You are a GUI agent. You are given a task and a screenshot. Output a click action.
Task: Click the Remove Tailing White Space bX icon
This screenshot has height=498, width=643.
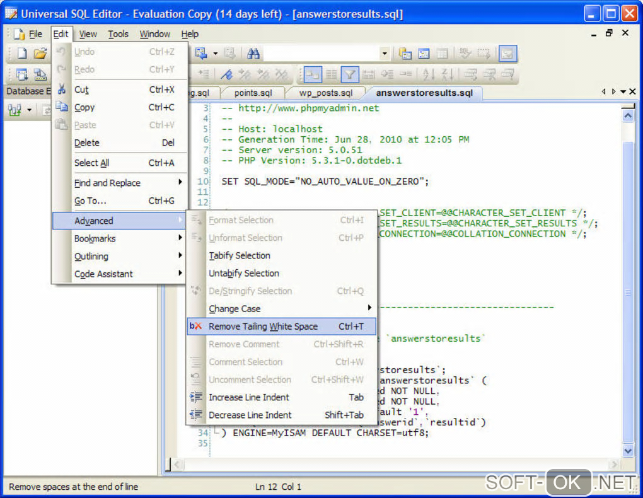195,326
